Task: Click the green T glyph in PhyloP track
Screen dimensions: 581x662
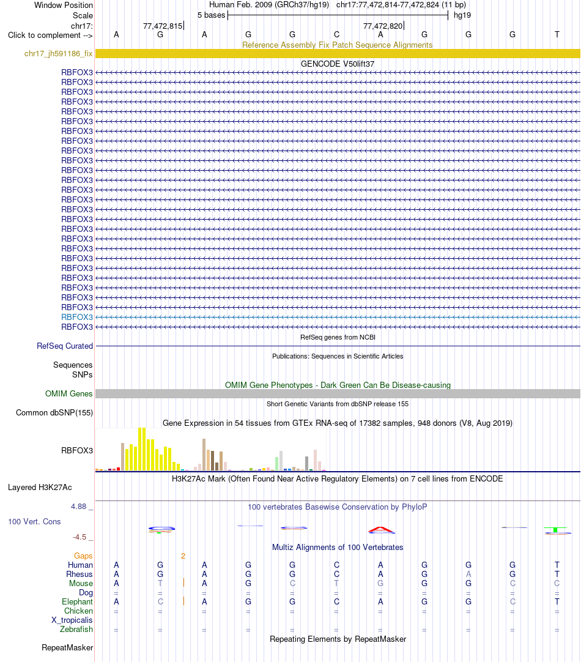Action: (x=555, y=529)
